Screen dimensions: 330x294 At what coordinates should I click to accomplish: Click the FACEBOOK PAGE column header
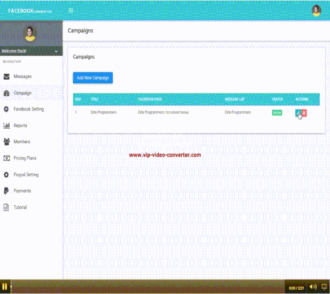[150, 99]
